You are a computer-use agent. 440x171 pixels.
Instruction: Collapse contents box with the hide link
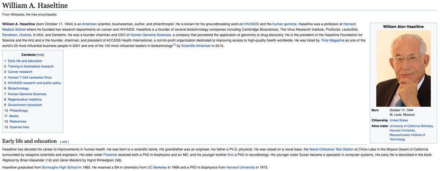point(40,54)
